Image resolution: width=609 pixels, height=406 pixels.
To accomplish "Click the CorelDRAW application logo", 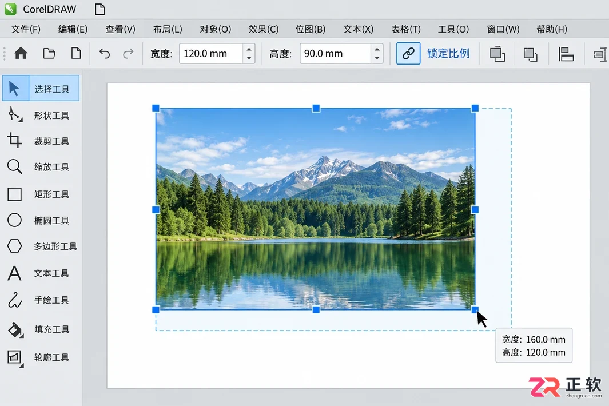I will (10, 9).
